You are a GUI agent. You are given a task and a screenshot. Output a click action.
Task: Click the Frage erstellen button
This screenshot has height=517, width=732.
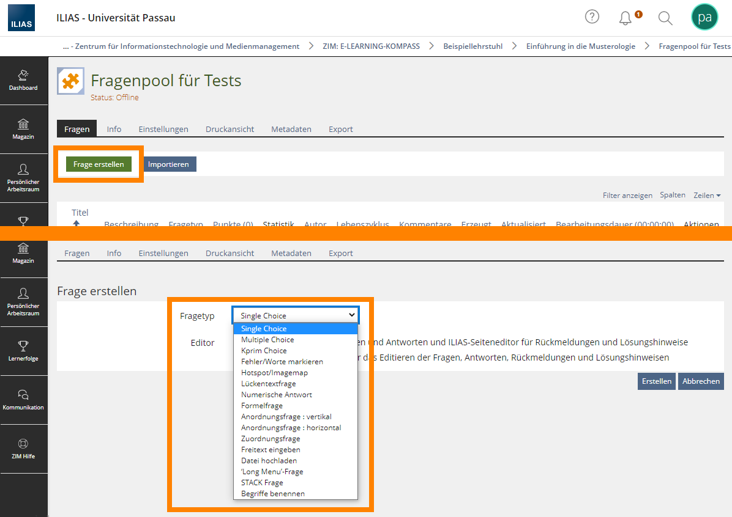99,164
